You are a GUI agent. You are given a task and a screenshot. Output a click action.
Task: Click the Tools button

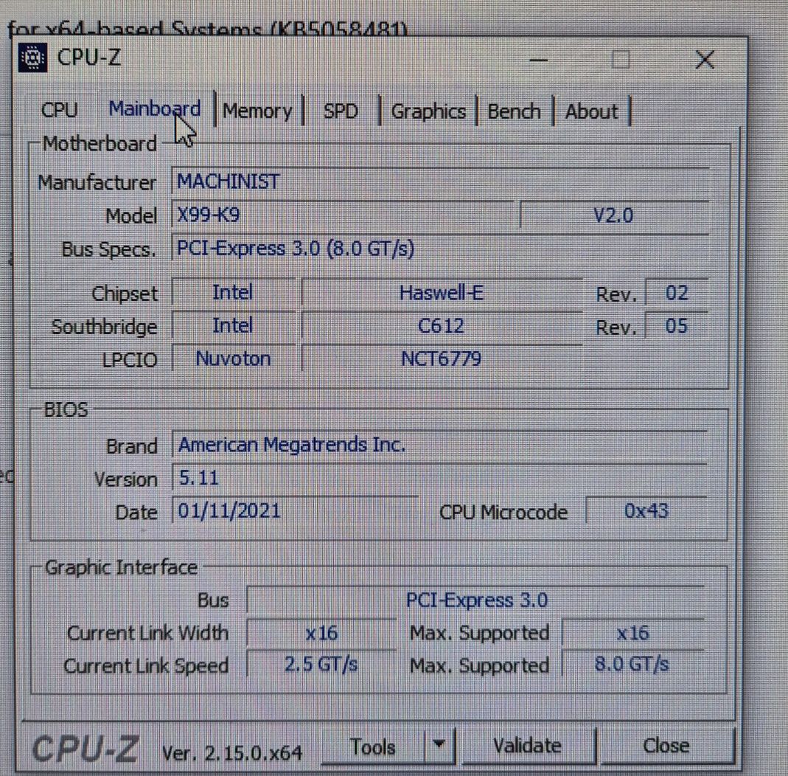pyautogui.click(x=372, y=746)
